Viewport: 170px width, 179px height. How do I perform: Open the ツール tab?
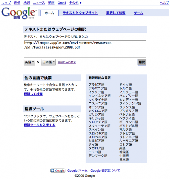coord(139,13)
